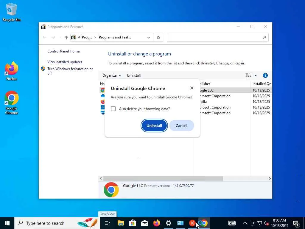Open Turn Windows features on or off

click(70, 71)
